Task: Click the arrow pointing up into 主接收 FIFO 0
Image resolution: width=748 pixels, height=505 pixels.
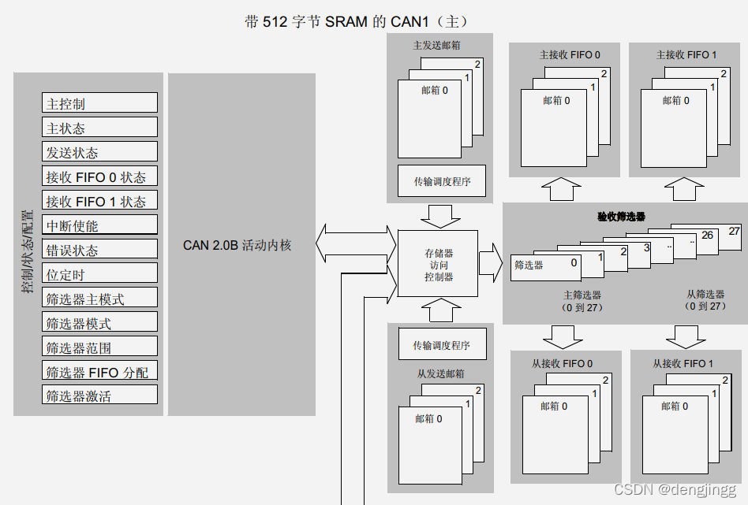Action: [561, 188]
